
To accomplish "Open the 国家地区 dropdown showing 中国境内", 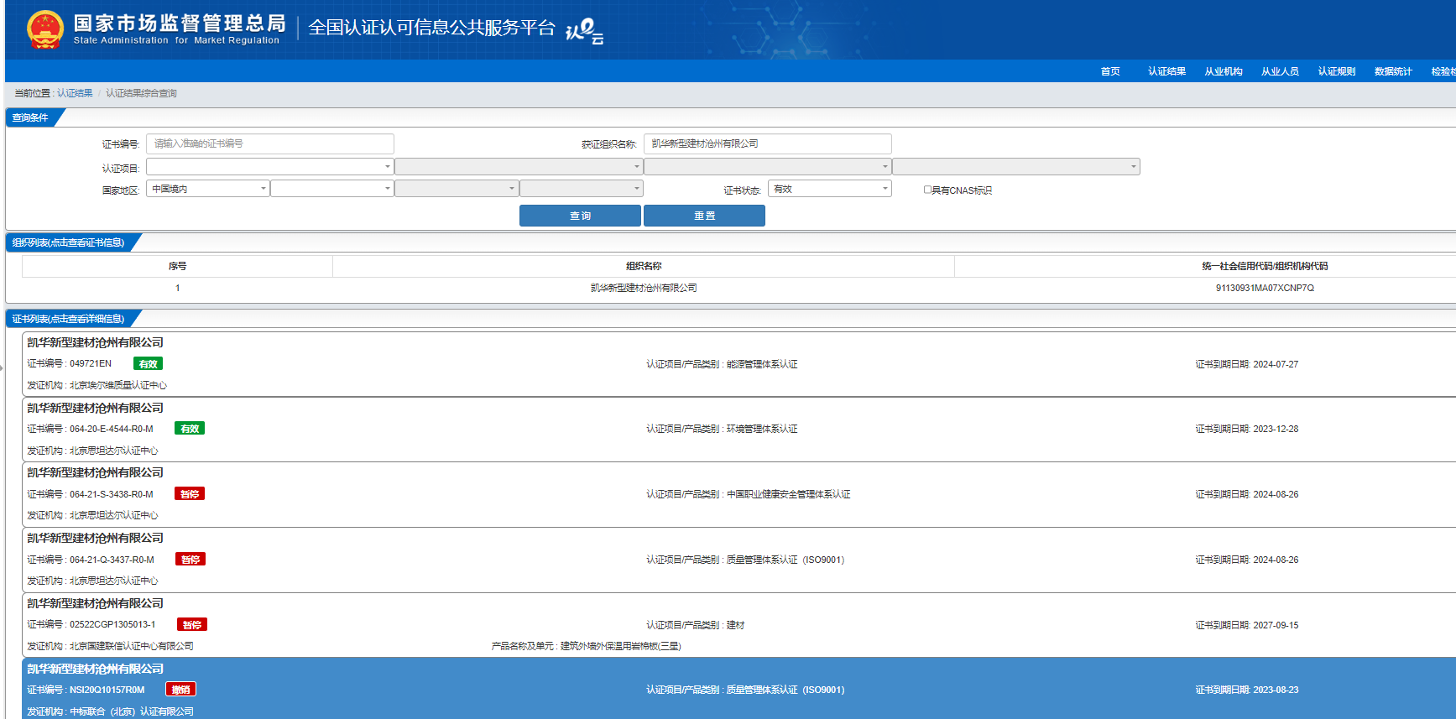I will tap(208, 189).
